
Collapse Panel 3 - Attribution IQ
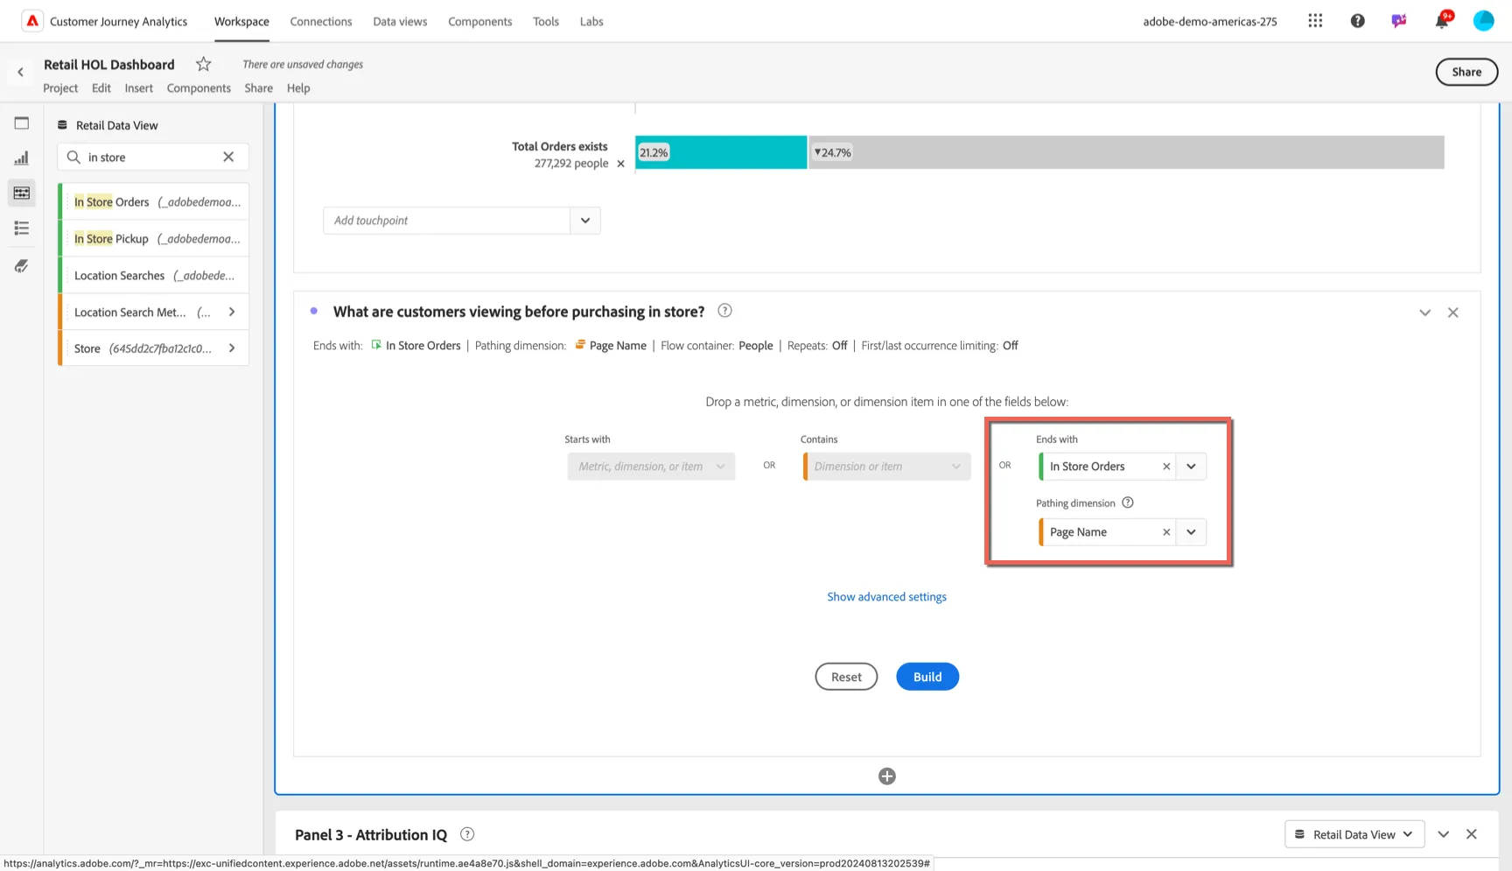1444,834
